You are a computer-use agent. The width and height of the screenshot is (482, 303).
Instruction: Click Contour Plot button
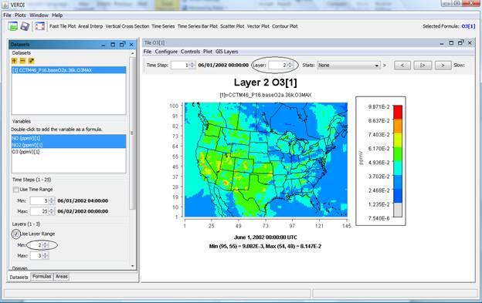pos(285,26)
